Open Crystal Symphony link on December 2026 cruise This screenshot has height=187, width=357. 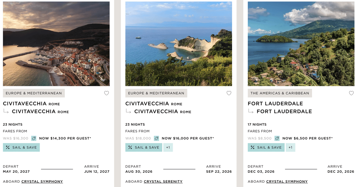point(287,182)
